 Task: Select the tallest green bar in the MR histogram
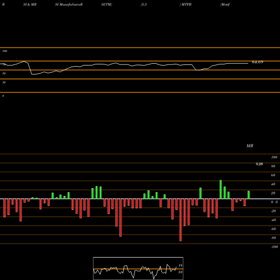point(221,189)
